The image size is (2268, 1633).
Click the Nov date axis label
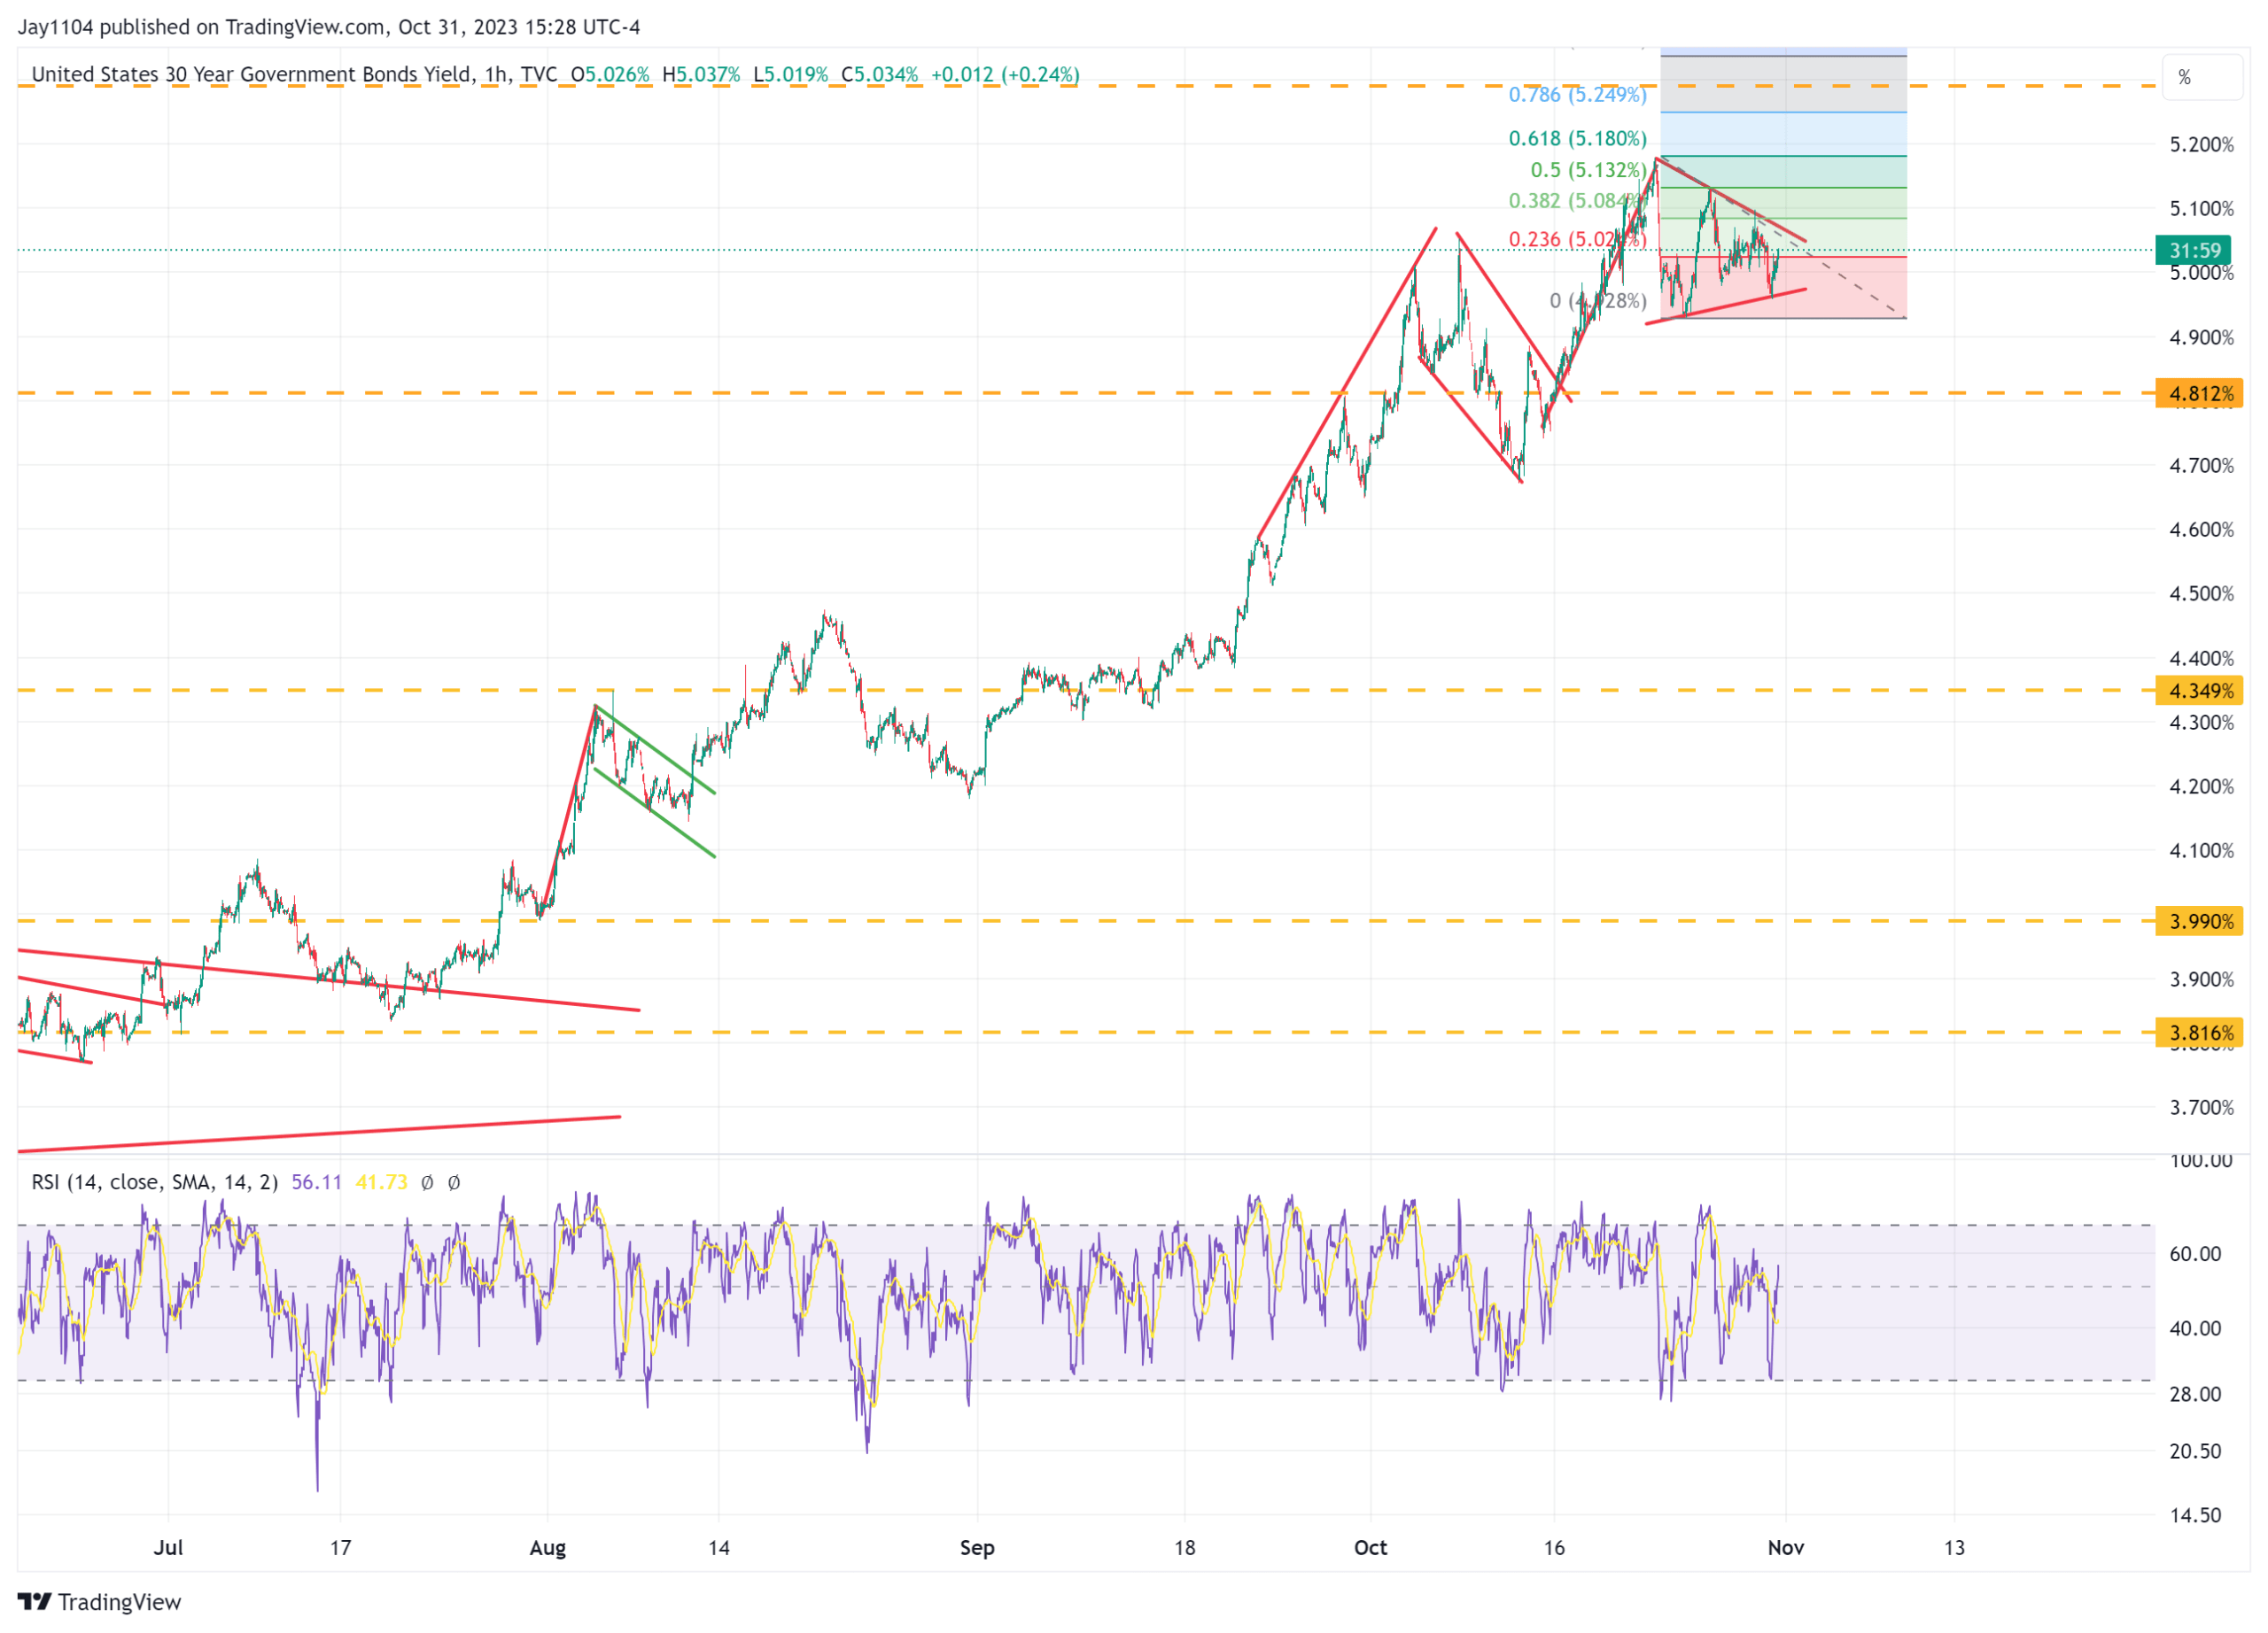pyautogui.click(x=1786, y=1548)
